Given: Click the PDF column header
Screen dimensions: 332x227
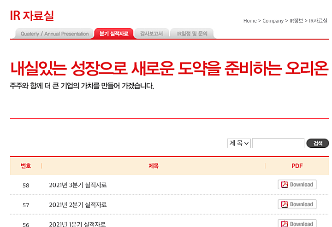Looking at the screenshot, I should (297, 166).
